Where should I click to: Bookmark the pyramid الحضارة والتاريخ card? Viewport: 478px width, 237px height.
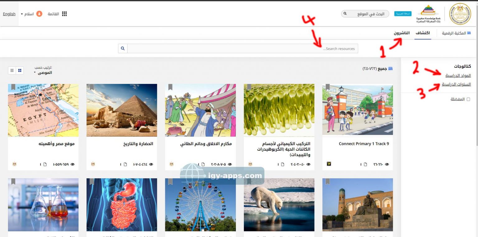pos(92,87)
